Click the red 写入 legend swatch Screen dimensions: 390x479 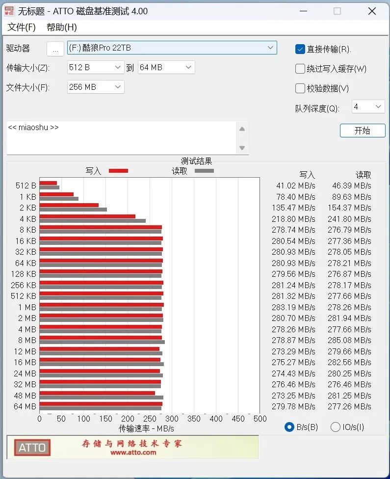(119, 171)
